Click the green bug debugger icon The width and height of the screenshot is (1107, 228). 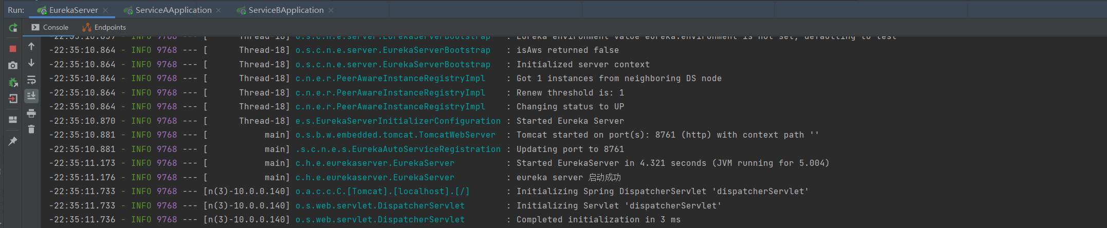point(13,82)
